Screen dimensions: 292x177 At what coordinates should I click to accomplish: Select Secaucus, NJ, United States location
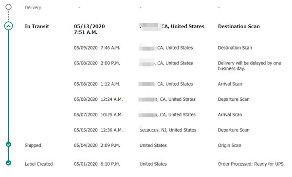click(168, 130)
